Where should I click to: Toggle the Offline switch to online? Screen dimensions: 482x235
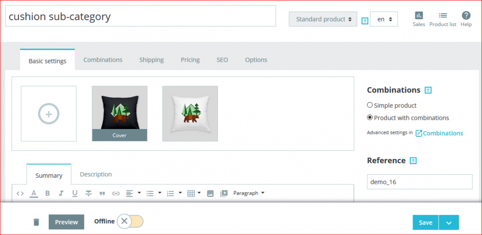[130, 221]
